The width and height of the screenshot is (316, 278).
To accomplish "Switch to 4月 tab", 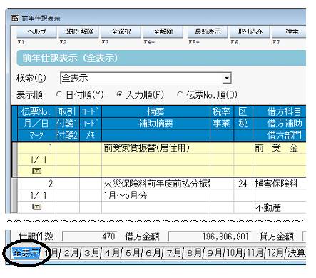I will tap(112, 253).
